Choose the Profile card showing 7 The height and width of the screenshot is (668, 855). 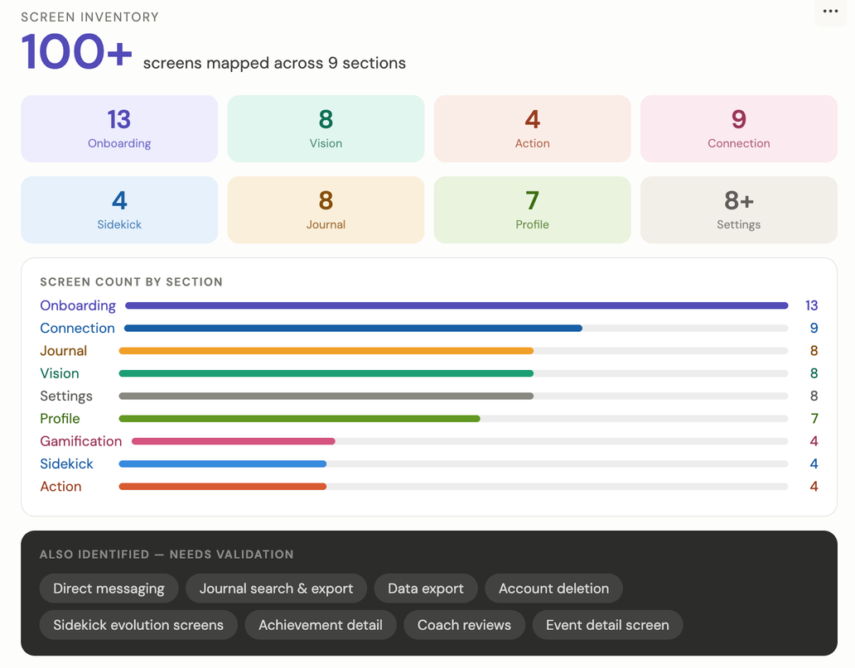click(532, 209)
